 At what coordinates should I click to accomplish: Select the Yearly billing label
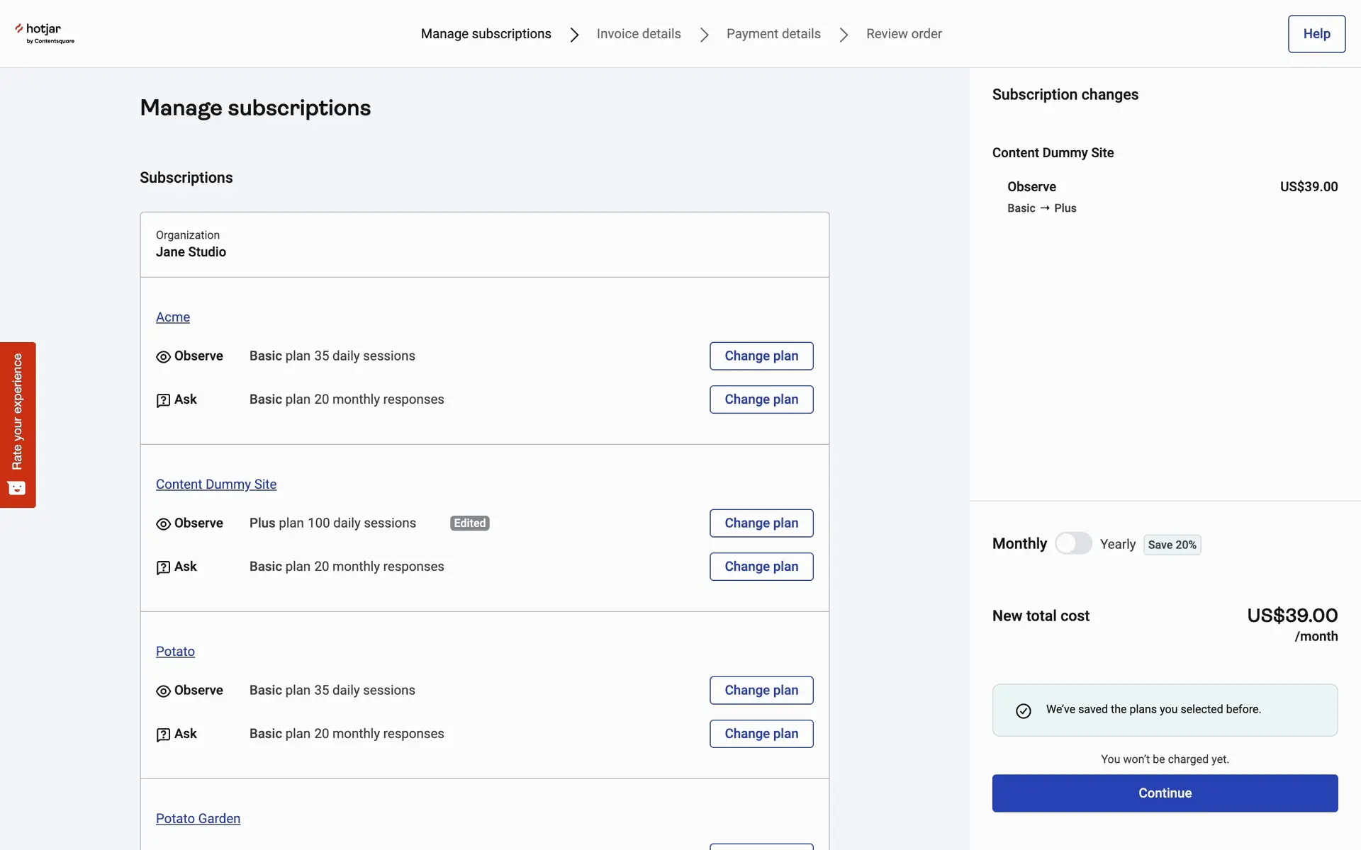[x=1117, y=544]
